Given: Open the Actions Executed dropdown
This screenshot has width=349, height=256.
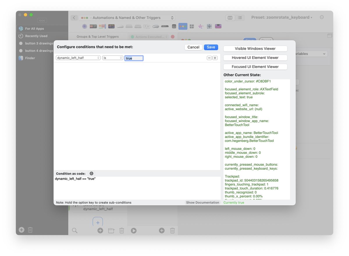Looking at the screenshot, I should 148,37.
